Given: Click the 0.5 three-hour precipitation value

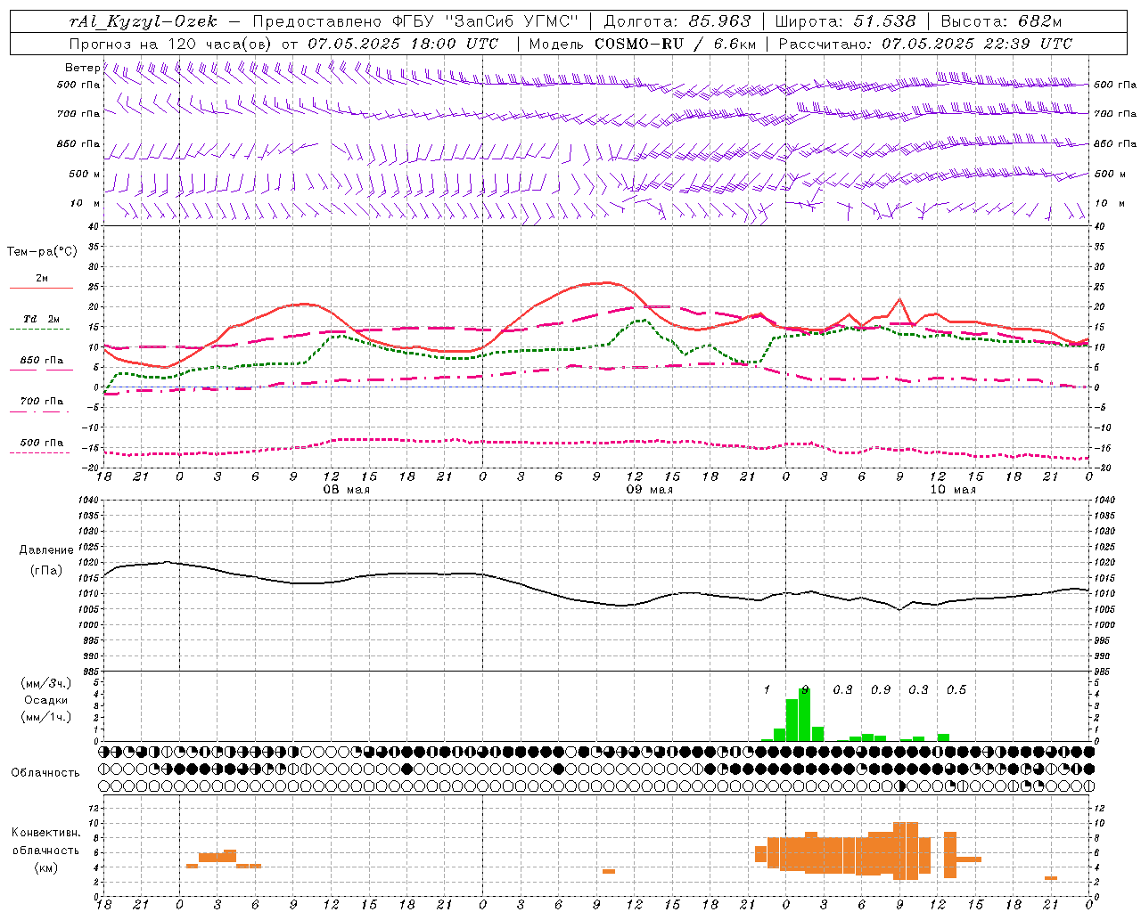Looking at the screenshot, I should point(956,690).
